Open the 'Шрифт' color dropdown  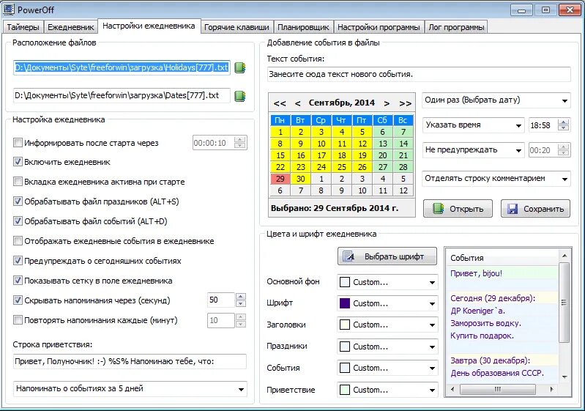tap(387, 303)
